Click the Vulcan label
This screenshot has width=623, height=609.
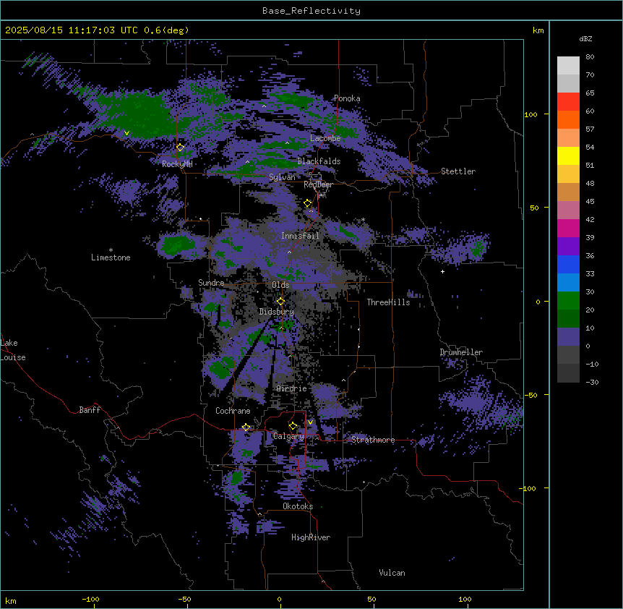point(392,573)
